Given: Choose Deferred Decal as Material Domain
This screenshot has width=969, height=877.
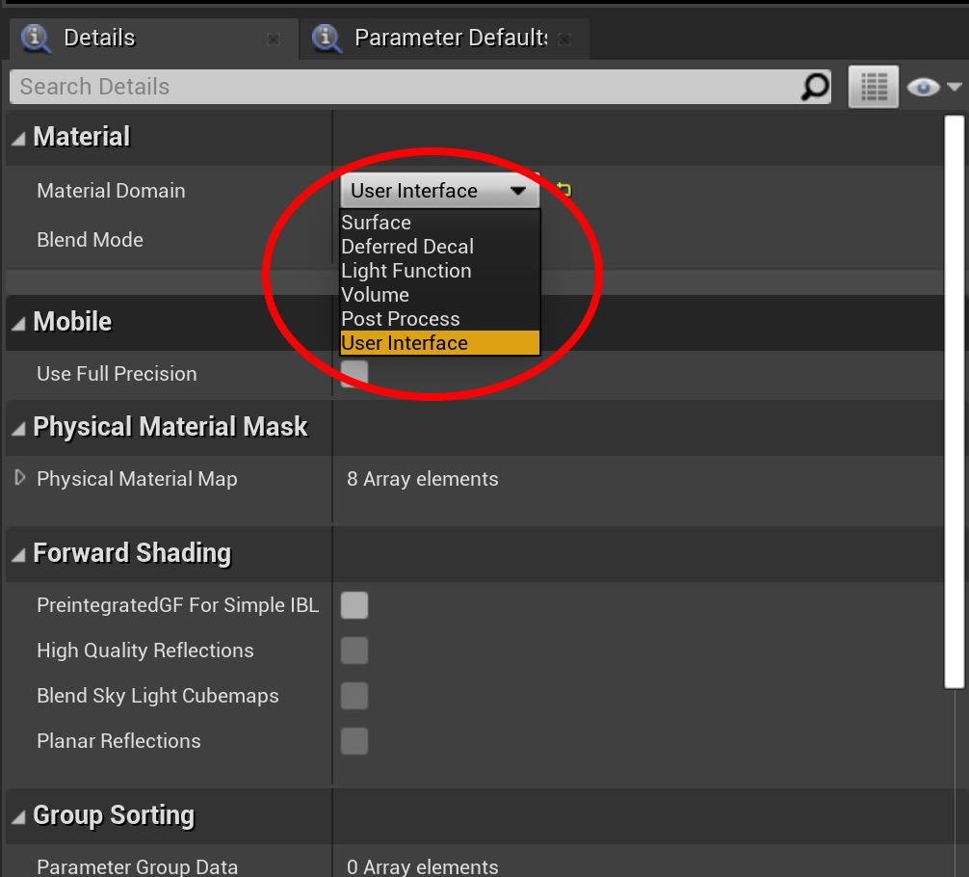Looking at the screenshot, I should [407, 246].
